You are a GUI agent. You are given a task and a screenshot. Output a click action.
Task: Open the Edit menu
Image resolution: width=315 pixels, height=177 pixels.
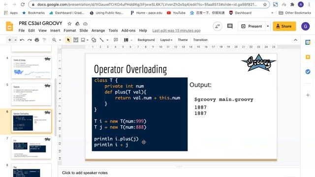pos(31,30)
